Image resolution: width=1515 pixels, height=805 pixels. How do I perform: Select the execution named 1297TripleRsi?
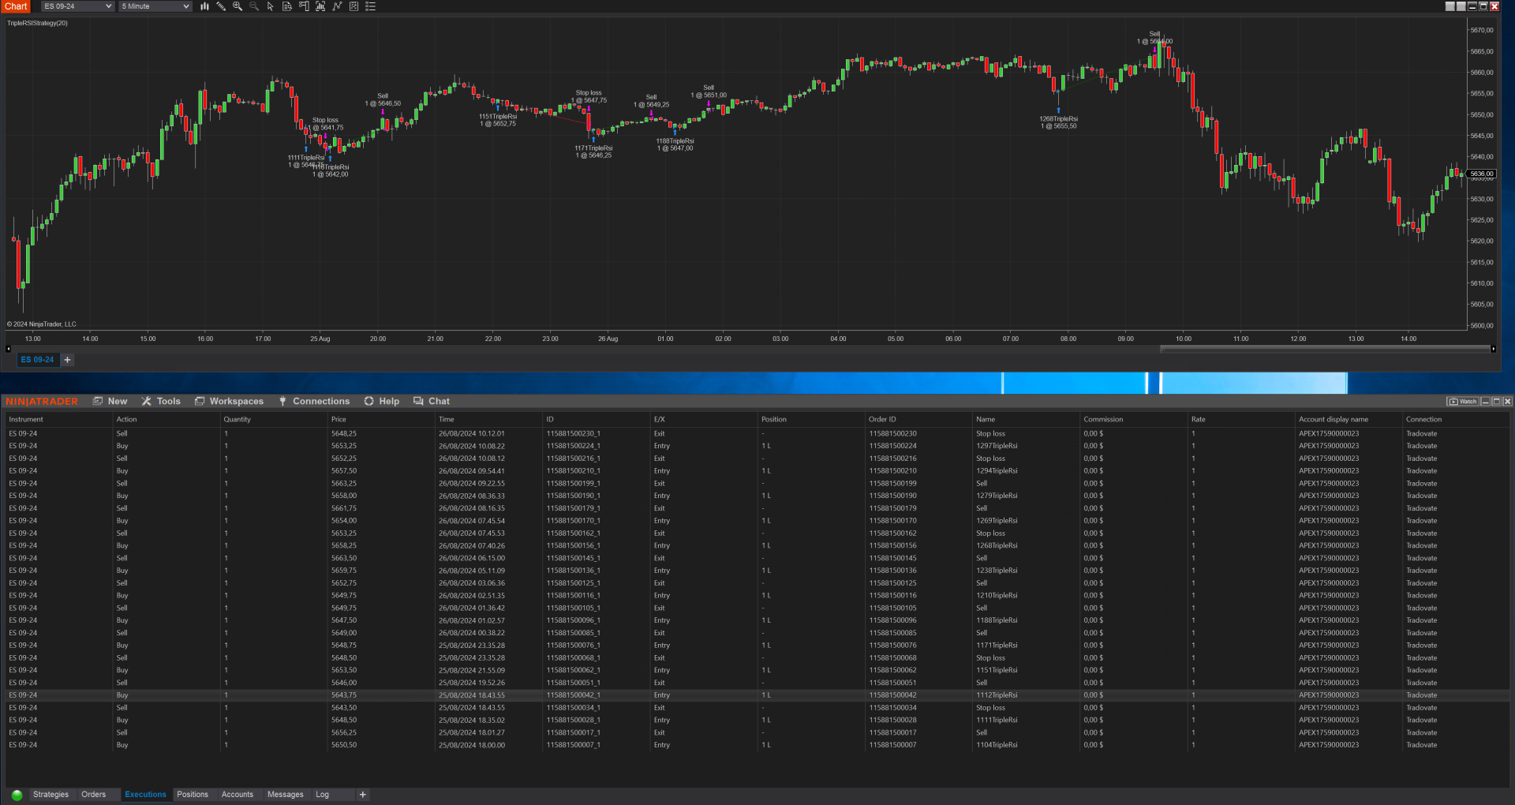(997, 446)
